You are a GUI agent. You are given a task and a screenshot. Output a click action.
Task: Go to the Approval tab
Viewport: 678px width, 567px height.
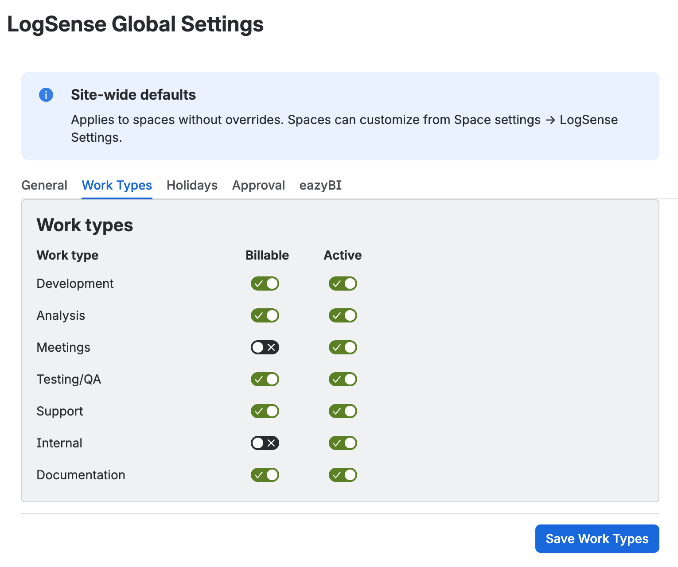258,185
